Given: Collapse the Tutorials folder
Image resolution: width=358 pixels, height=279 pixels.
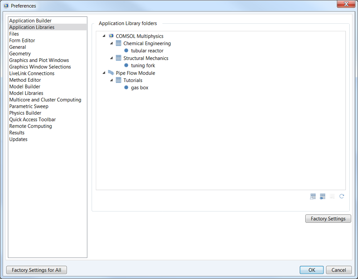Looking at the screenshot, I should 111,80.
